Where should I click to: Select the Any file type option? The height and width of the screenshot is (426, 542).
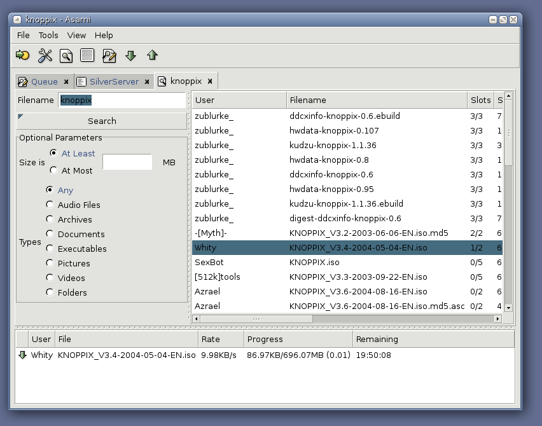[x=50, y=189]
